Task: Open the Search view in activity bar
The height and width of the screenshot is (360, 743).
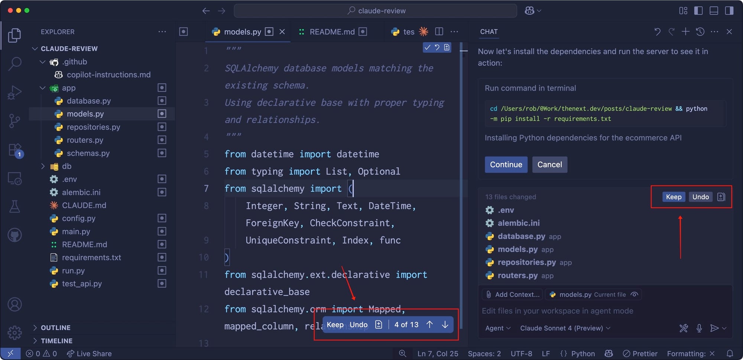Action: coord(14,63)
